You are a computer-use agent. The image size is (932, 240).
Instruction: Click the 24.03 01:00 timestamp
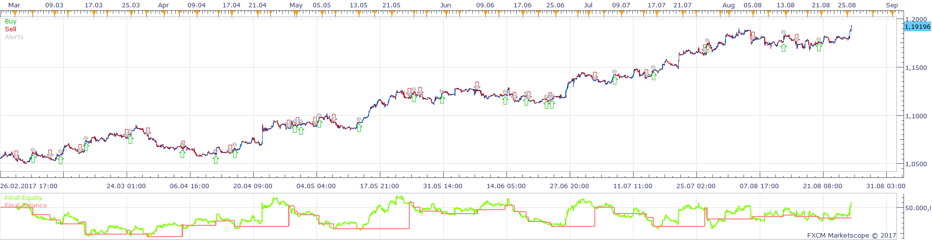pyautogui.click(x=126, y=186)
